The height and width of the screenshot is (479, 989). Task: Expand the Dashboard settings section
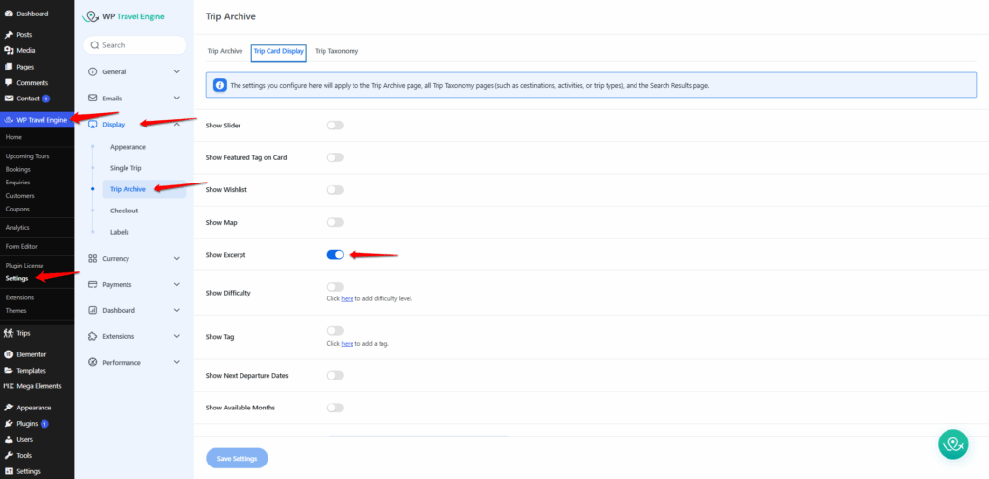pos(176,310)
